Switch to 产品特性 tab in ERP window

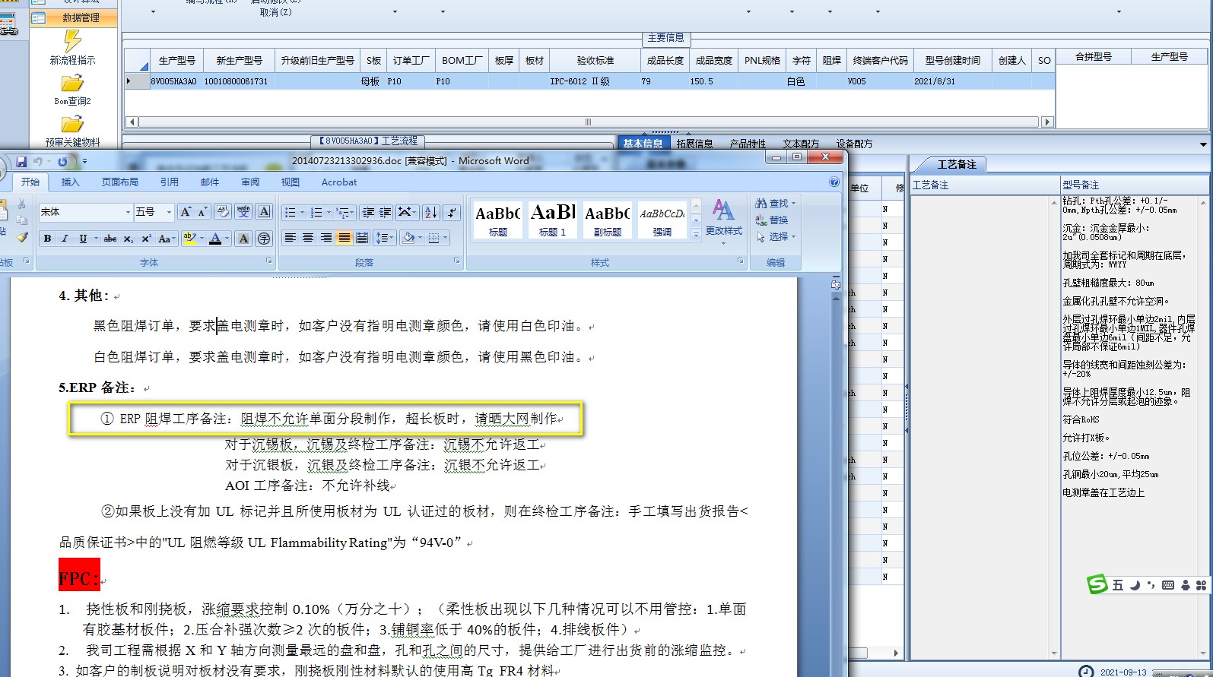point(748,143)
